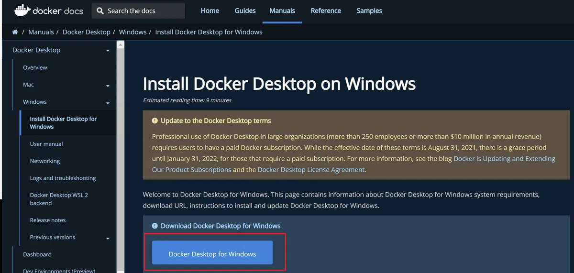
Task: Go to the Samples tab
Action: click(369, 11)
